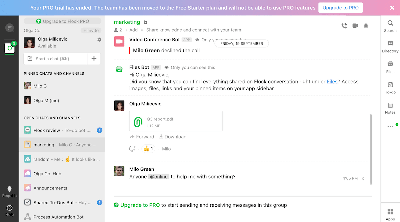400x222 pixels.
Task: Expand more sidebar apps (three dots)
Action: (390, 127)
